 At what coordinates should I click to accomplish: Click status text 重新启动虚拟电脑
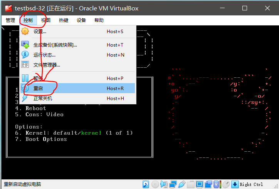click(22, 184)
